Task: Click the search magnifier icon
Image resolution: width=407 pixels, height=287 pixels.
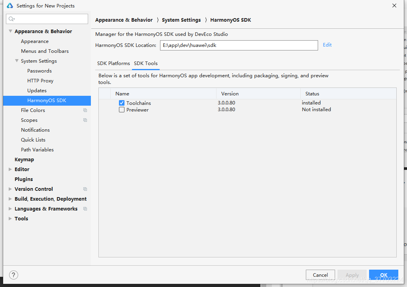Action: point(12,19)
